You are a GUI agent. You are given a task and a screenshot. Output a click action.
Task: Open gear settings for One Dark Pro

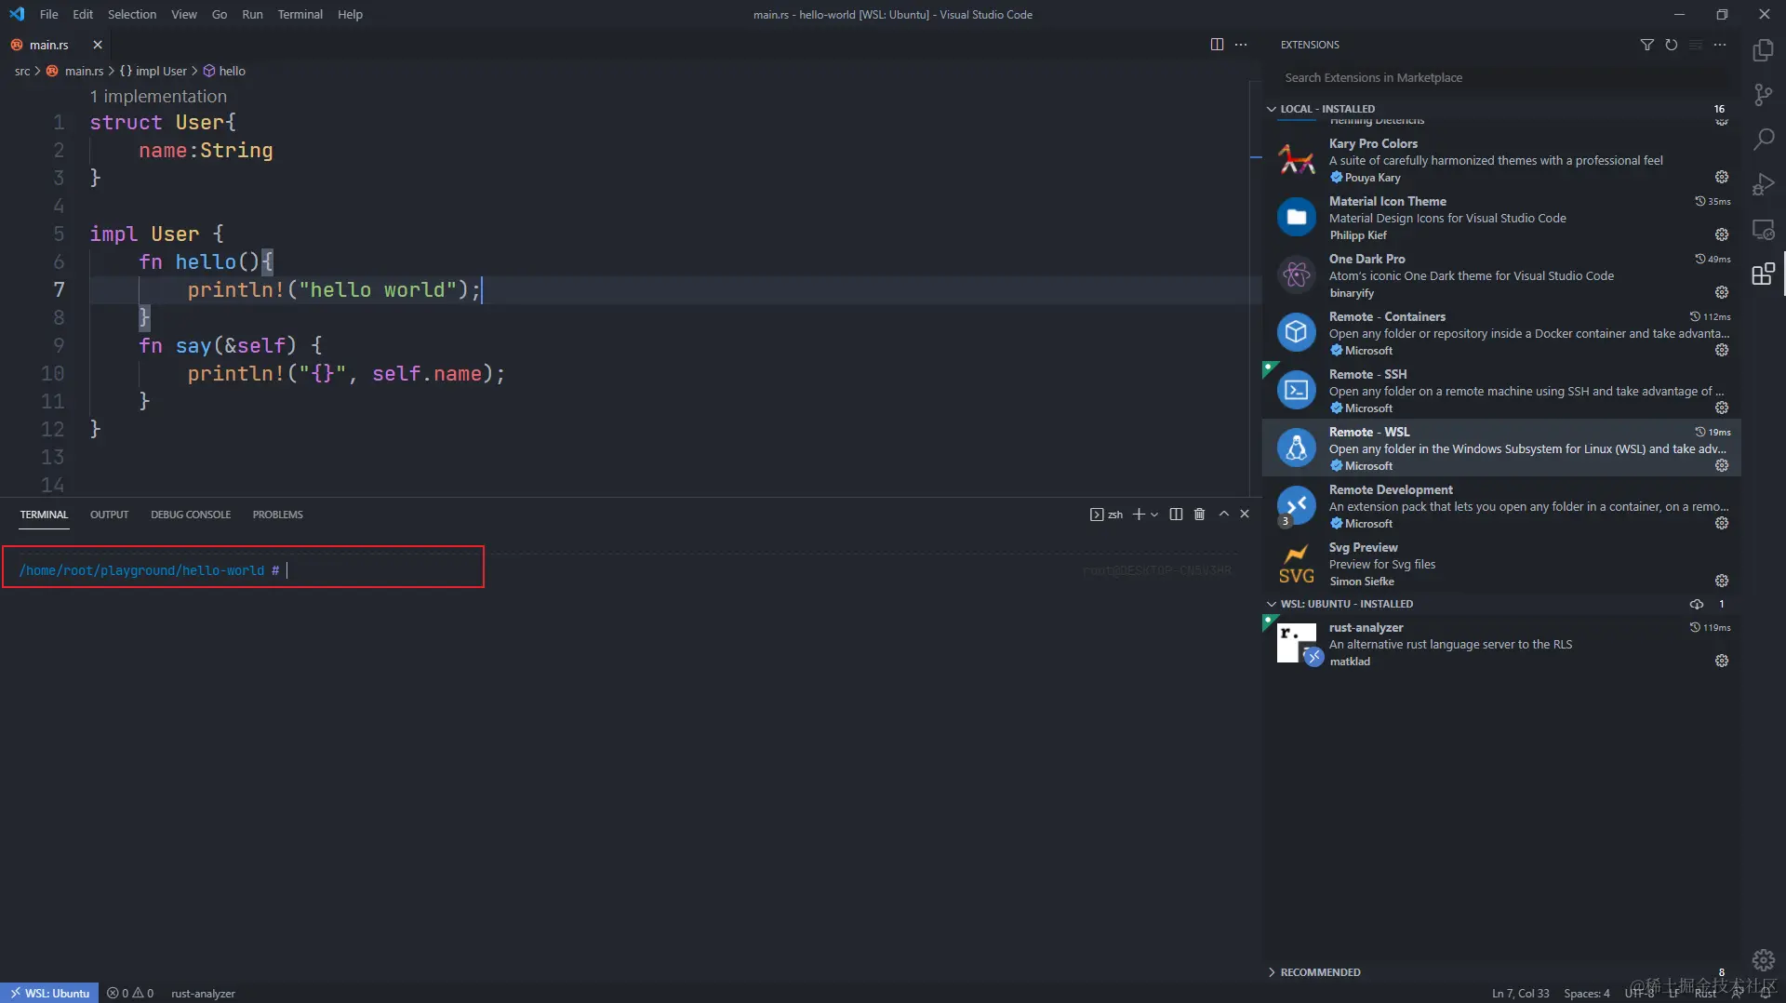1722,292
